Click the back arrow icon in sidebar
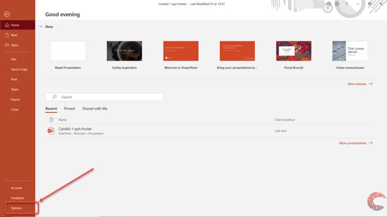Image resolution: width=387 pixels, height=217 pixels. tap(7, 14)
